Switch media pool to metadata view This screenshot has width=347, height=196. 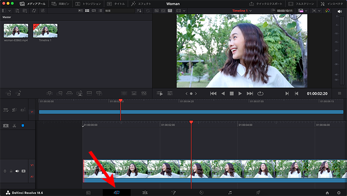pyautogui.click(x=81, y=10)
